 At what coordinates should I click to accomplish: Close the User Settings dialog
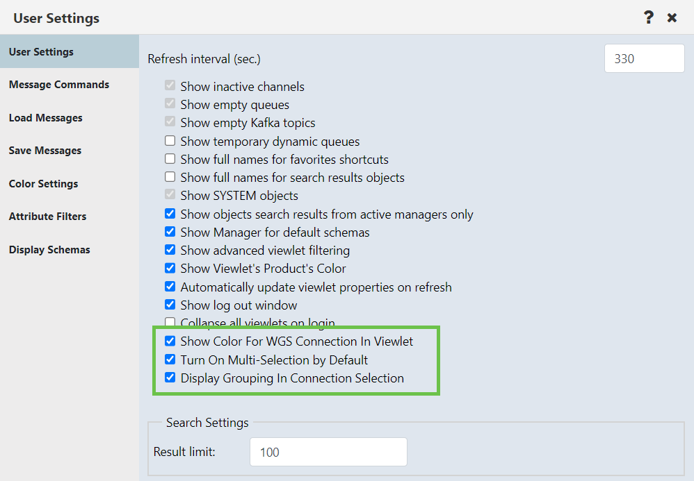[x=672, y=17]
